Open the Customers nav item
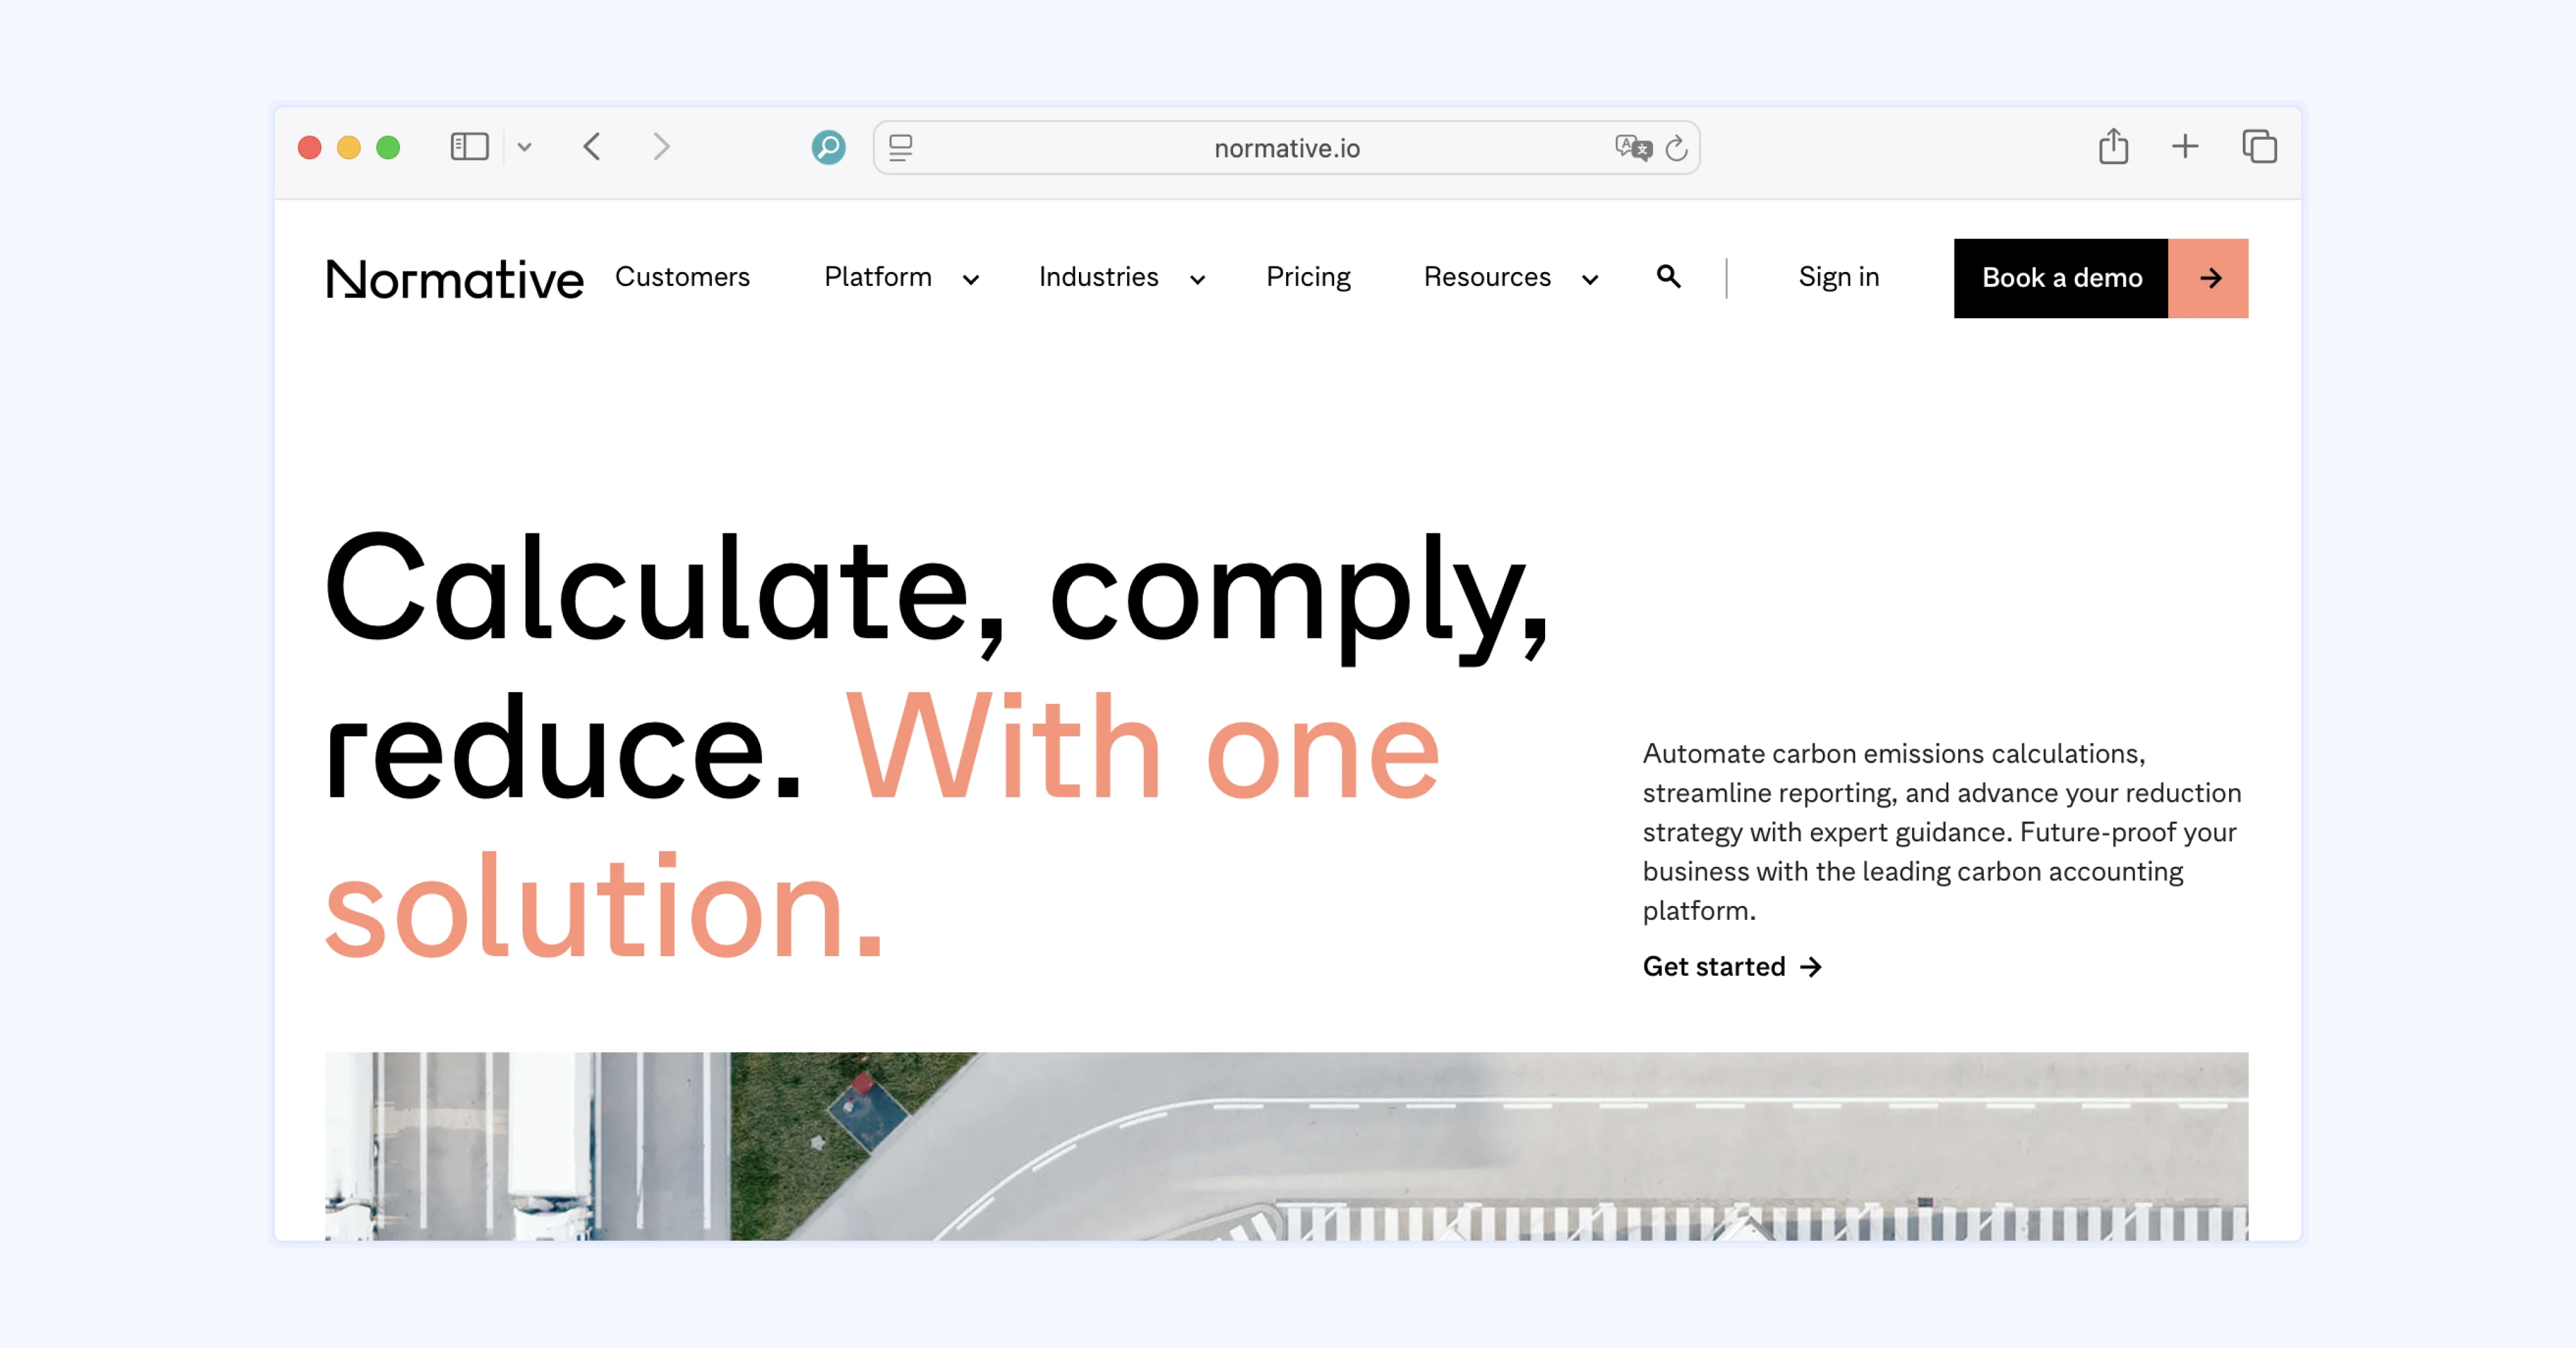 682,277
